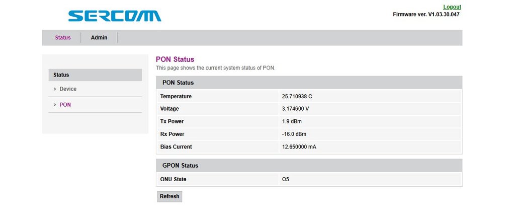Click the Sercom logo

tap(114, 16)
